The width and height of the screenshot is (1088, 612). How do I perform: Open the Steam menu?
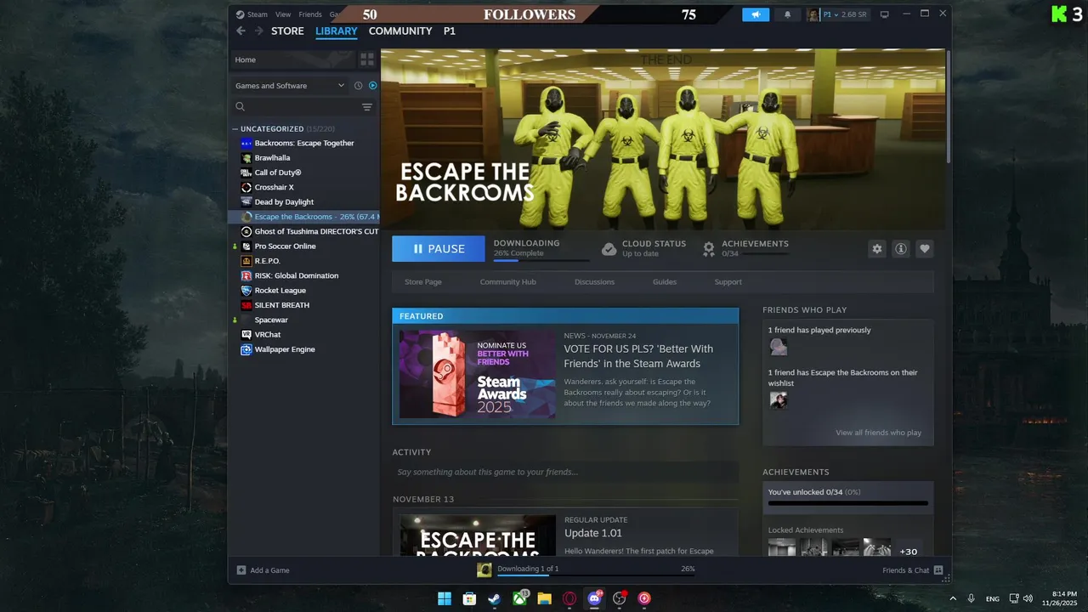pyautogui.click(x=252, y=14)
